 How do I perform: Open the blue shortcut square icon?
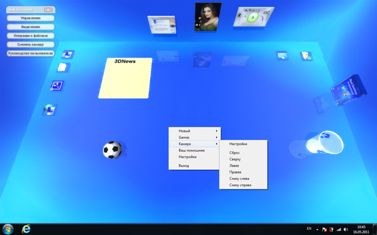pyautogui.click(x=57, y=86)
